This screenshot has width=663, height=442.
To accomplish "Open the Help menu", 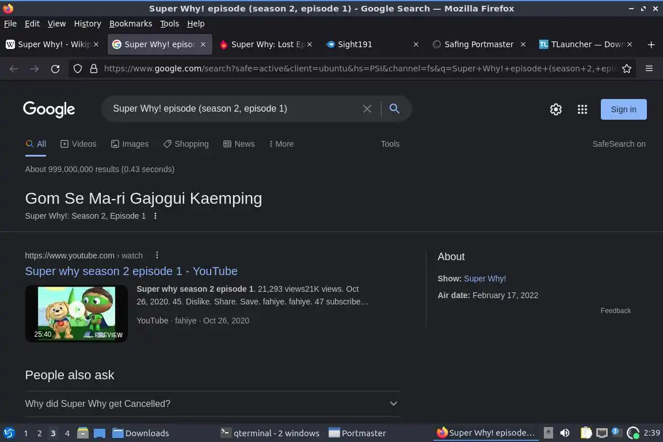I will (196, 24).
